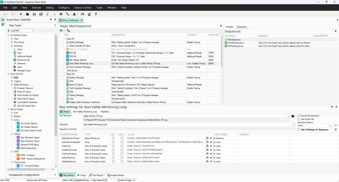Select the Message Popup step icon
This screenshot has width=339, height=182.
(x=15, y=70)
